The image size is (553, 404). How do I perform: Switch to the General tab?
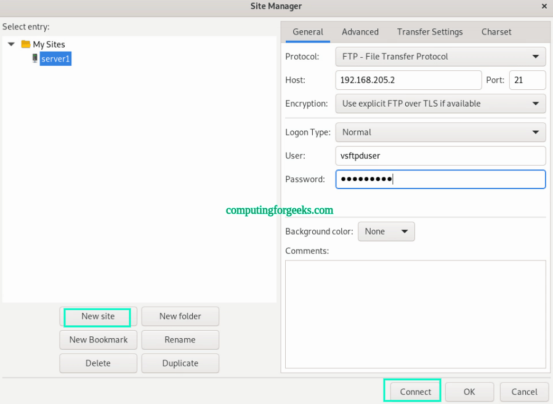(x=308, y=31)
